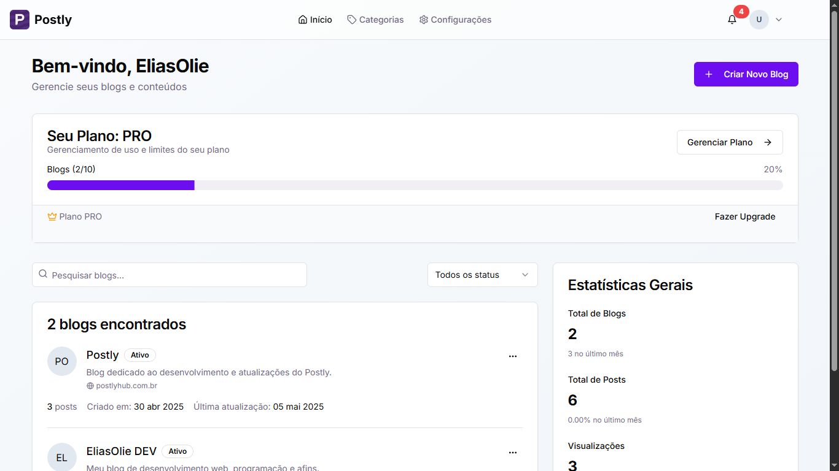The image size is (839, 471).
Task: Click the Postly logo icon
Action: (x=20, y=20)
